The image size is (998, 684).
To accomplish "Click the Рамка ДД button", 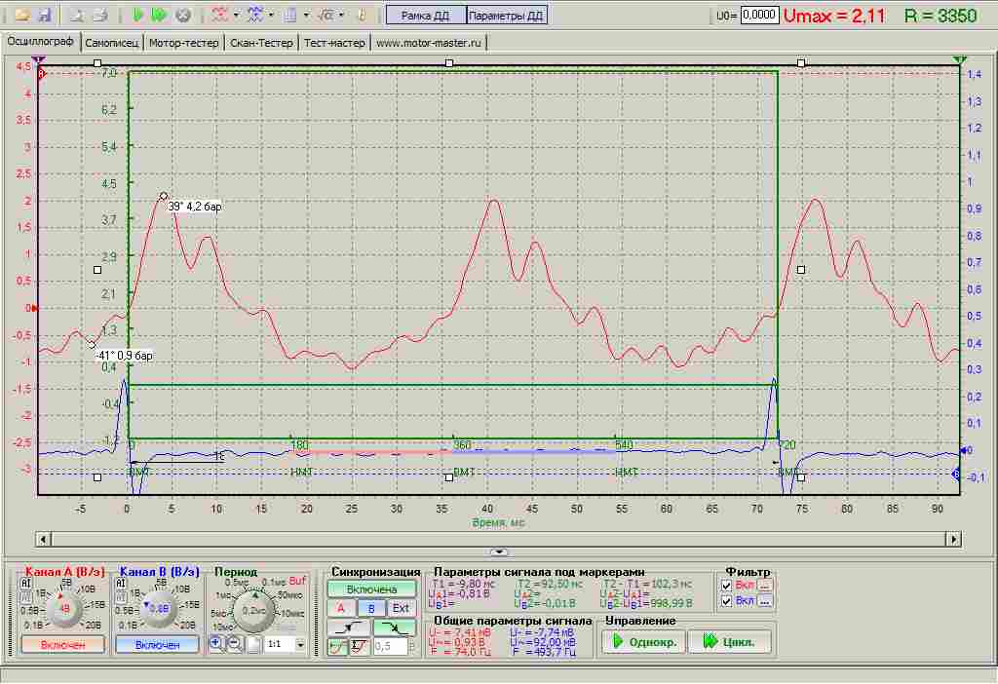I will pyautogui.click(x=425, y=16).
